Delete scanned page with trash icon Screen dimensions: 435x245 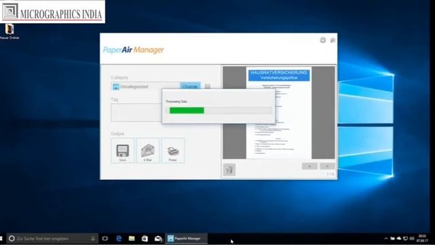[229, 169]
